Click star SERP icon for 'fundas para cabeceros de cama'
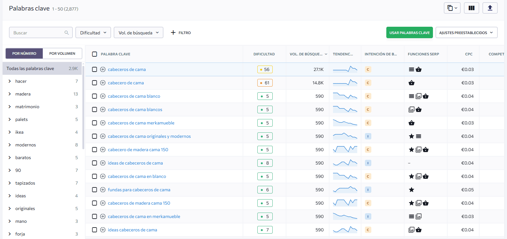Screen dimensions: 507x239 [412, 190]
